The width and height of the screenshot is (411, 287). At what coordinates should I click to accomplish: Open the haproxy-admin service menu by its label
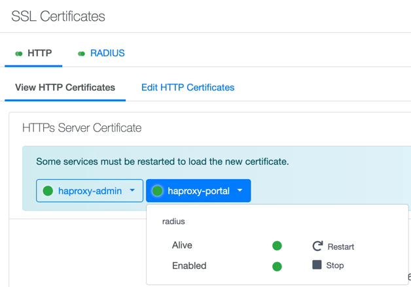tap(90, 191)
